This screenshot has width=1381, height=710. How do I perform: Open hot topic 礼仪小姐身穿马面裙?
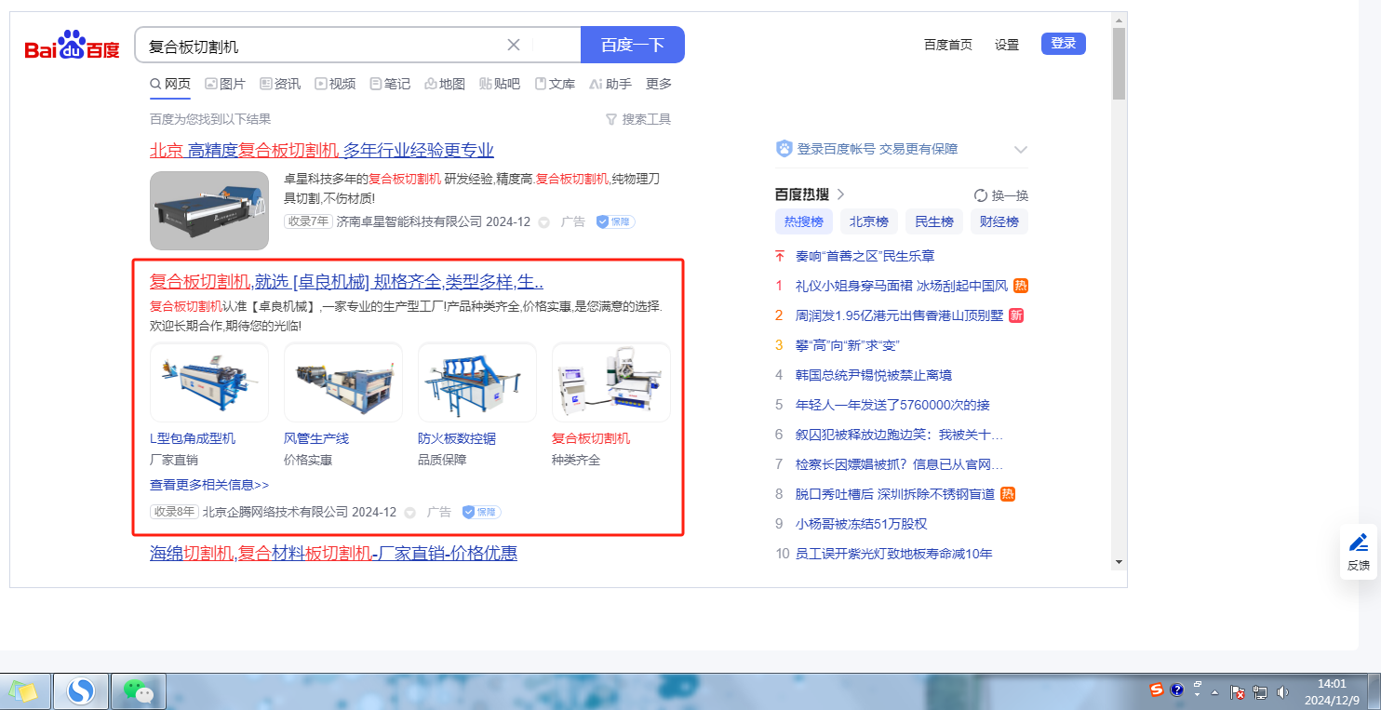tap(902, 286)
